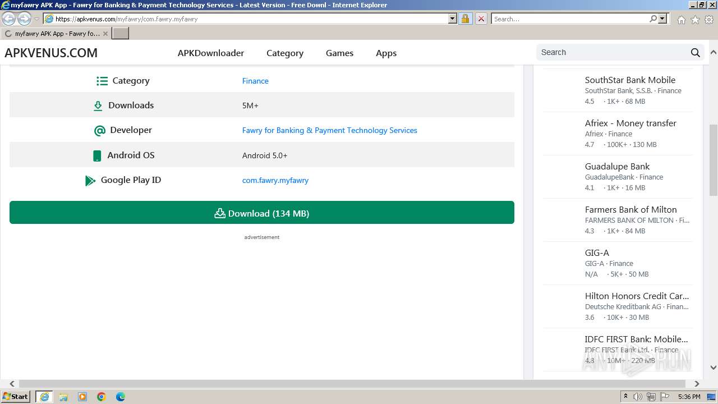Click the 5M+ downloads value

[250, 105]
